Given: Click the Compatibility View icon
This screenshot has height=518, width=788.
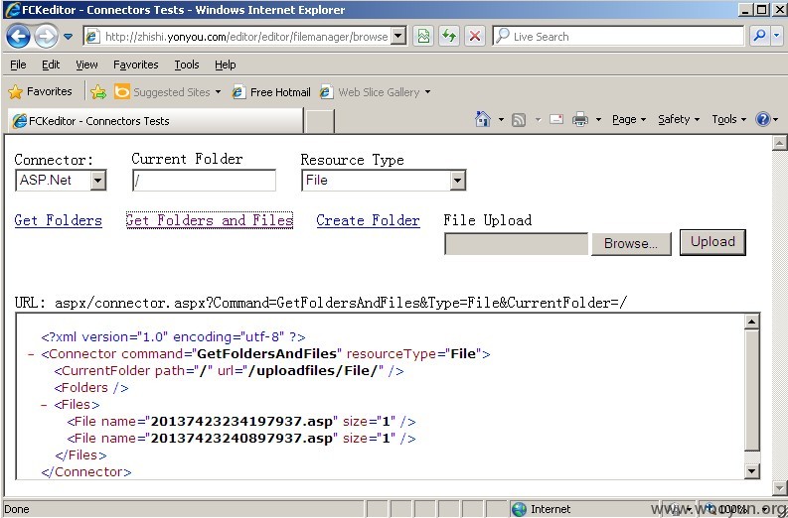Looking at the screenshot, I should (423, 36).
